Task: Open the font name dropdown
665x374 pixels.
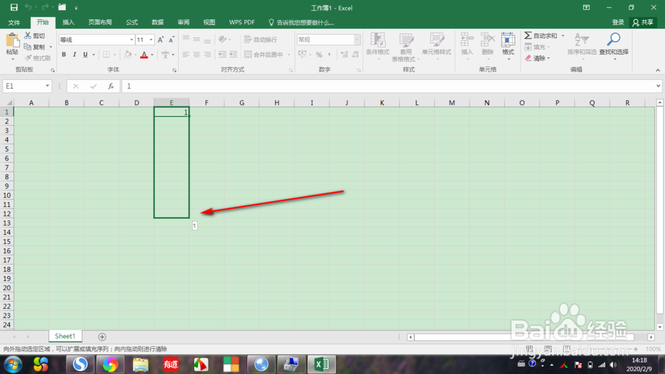Action: point(132,39)
